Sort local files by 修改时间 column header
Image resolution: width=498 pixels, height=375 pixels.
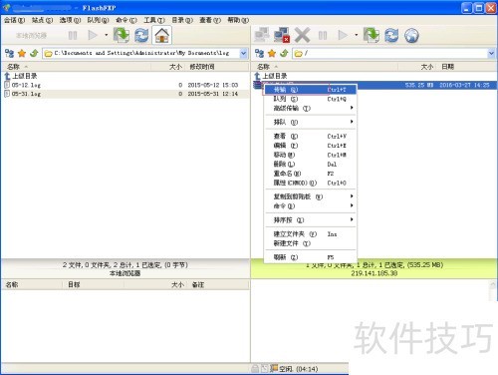(x=218, y=67)
